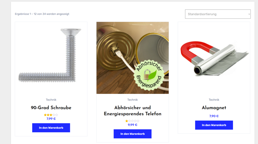Image resolution: width=258 pixels, height=144 pixels.
Task: Click the Alumagnet product title
Action: 214,108
